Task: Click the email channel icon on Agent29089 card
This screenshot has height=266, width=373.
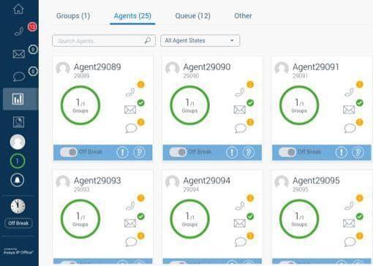Action: coord(130,110)
